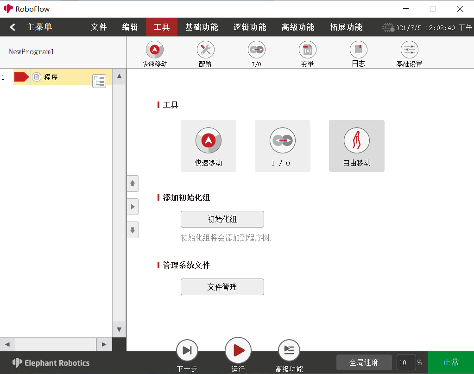Open the 日志 log toolbar icon

coord(359,50)
